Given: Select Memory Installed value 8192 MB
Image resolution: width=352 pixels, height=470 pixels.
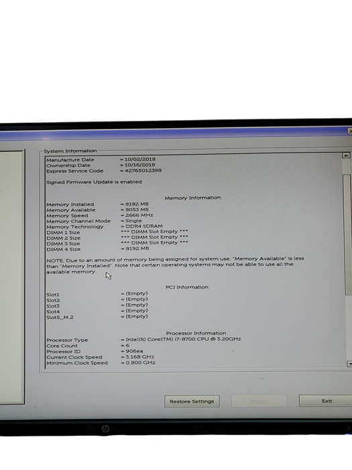Looking at the screenshot, I should pyautogui.click(x=137, y=204).
